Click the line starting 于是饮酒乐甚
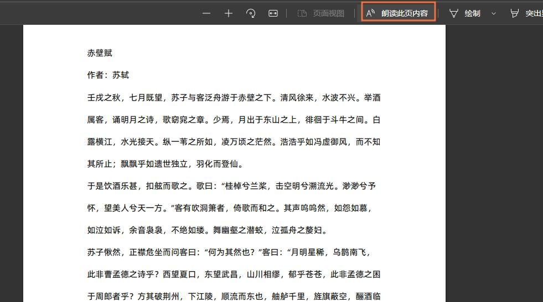543x302 pixels. (x=231, y=186)
